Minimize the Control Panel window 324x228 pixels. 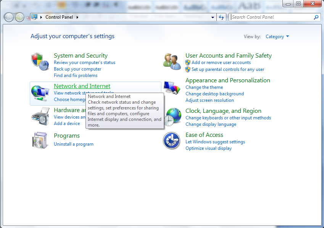pyautogui.click(x=288, y=3)
